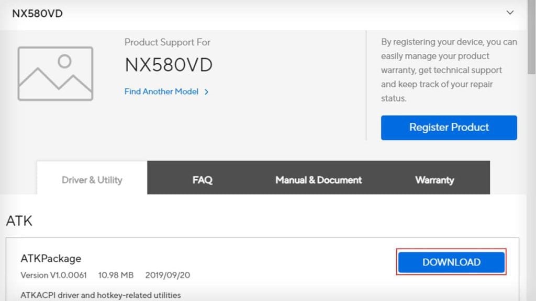Click the 10.98 MB file size
The image size is (536, 301).
click(x=116, y=275)
